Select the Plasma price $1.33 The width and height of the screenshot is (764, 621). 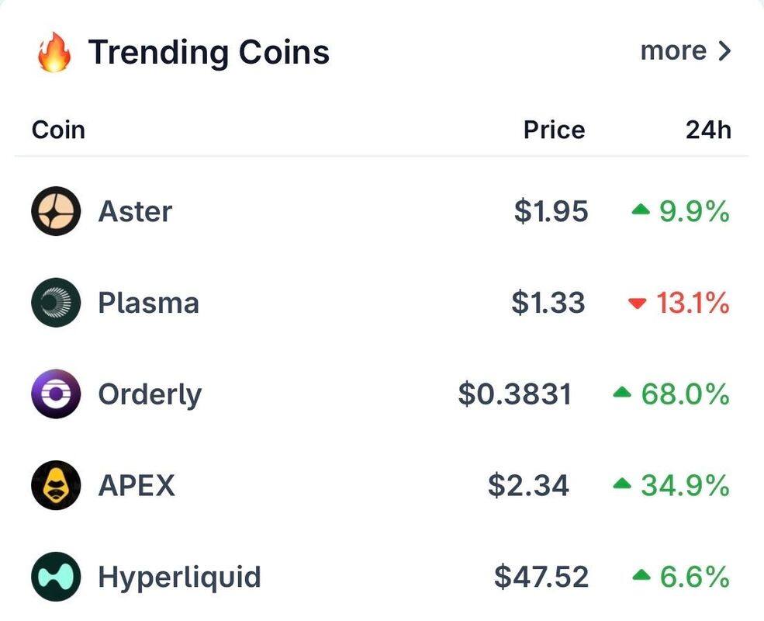click(x=548, y=302)
